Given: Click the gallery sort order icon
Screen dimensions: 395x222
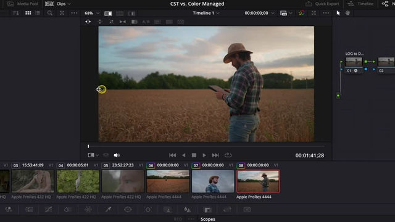Looking at the screenshot, I should pos(16,13).
